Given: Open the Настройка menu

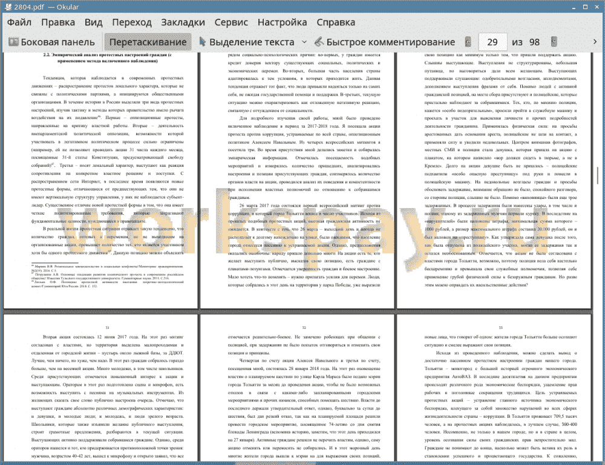Looking at the screenshot, I should click(282, 22).
